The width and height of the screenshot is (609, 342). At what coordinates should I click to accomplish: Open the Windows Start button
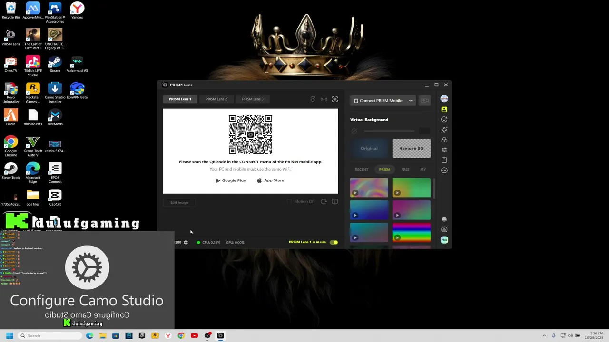pos(10,335)
